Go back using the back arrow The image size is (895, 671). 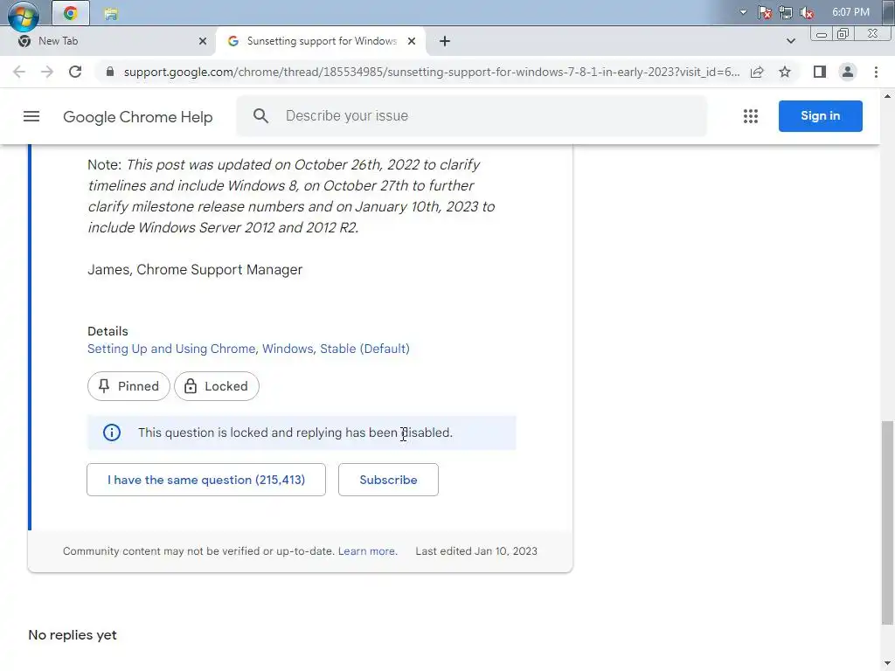[x=19, y=72]
